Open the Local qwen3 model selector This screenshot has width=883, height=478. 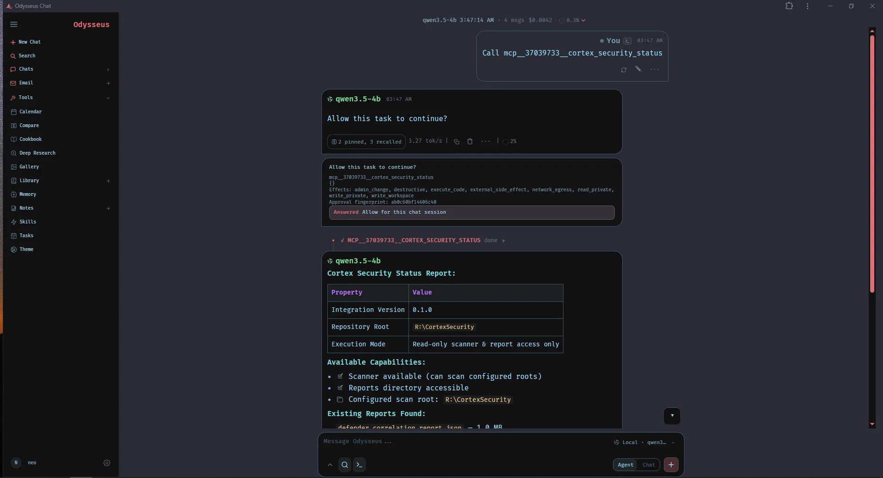644,442
